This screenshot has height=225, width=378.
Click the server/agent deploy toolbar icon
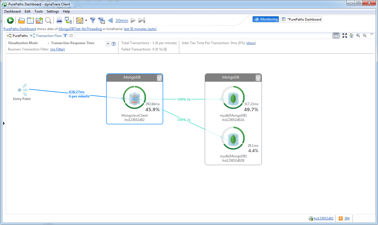coord(68,20)
